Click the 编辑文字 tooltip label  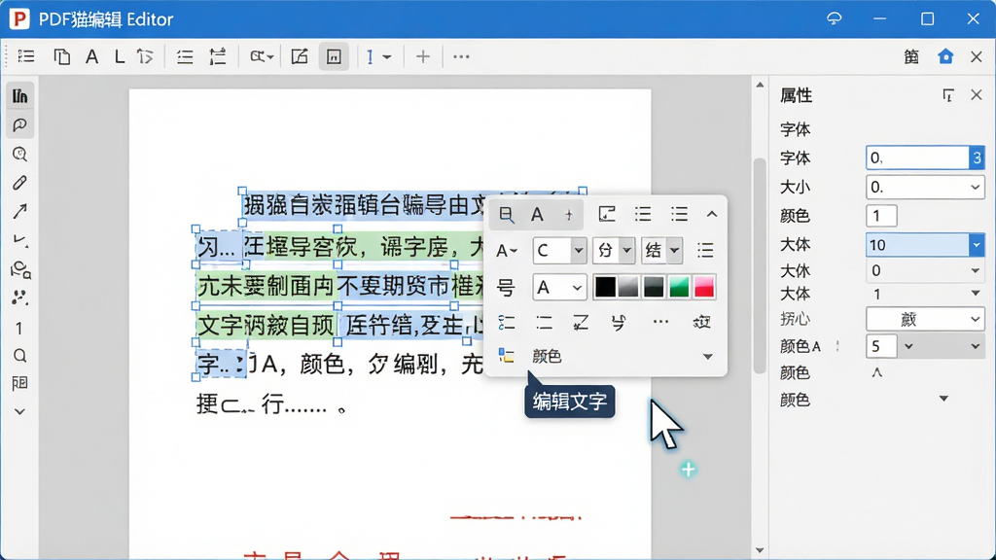point(570,402)
